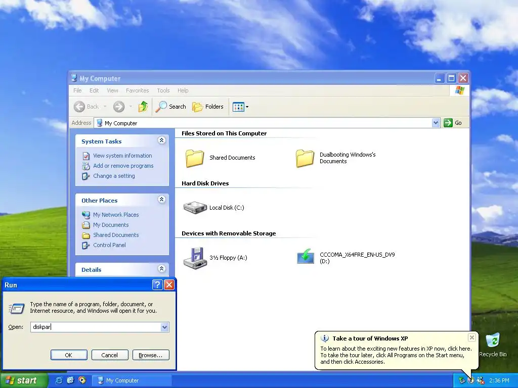
Task: Click the Windows flag logo in menu bar
Action: [x=459, y=90]
